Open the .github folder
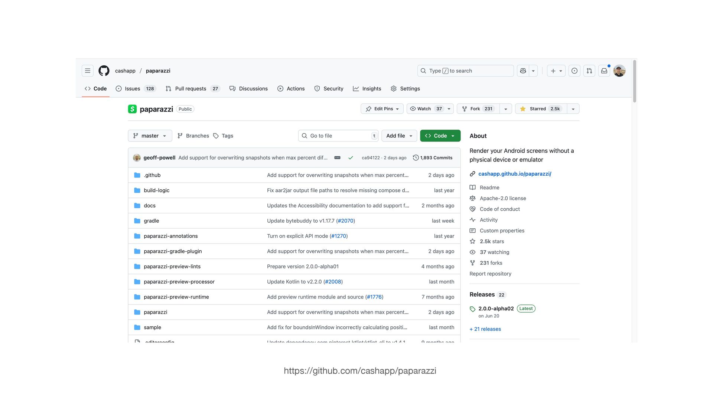The height and width of the screenshot is (401, 713). pyautogui.click(x=152, y=175)
